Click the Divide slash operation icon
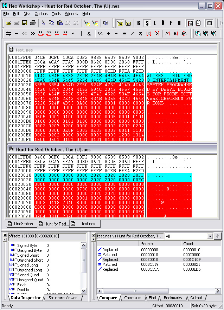Screen dimensions: 224x310 [133, 34]
